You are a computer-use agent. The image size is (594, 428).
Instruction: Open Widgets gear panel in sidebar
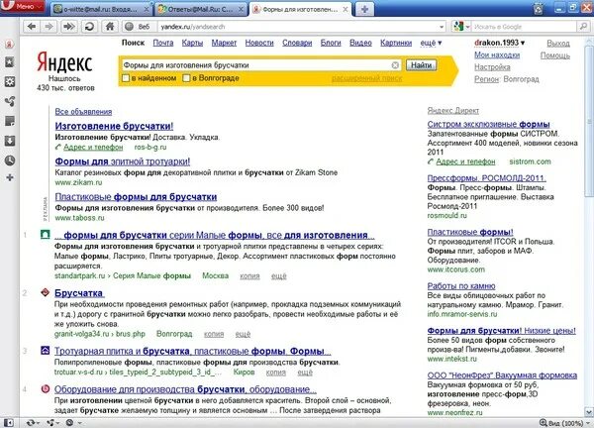pyautogui.click(x=10, y=81)
